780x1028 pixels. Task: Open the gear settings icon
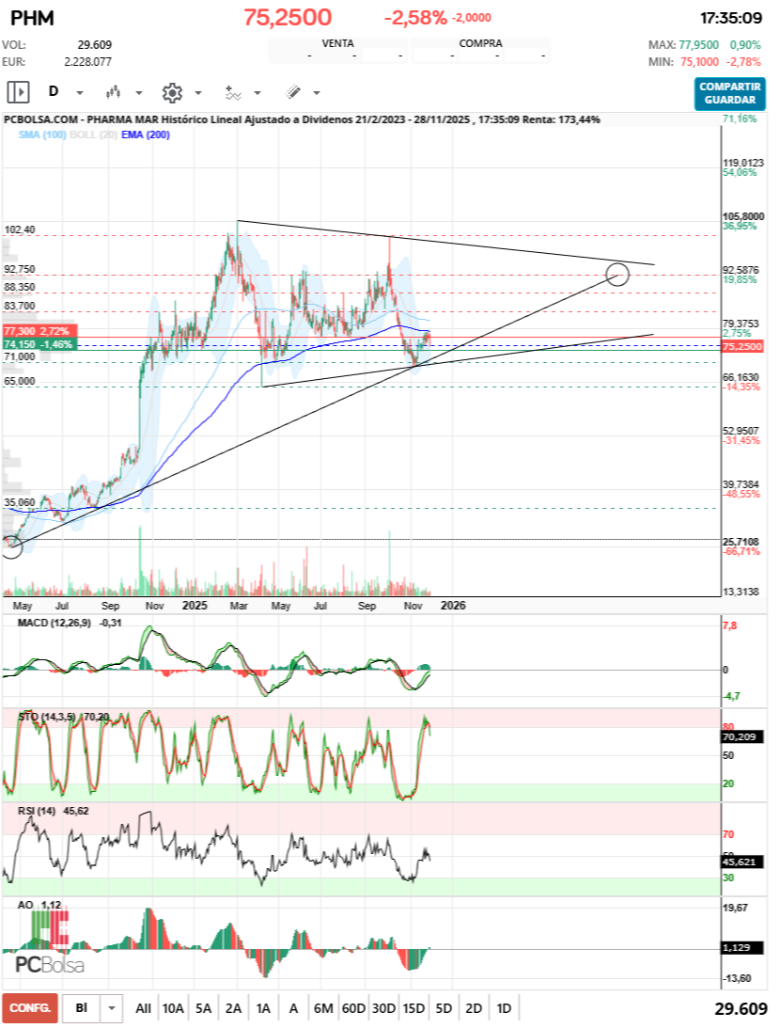coord(172,92)
